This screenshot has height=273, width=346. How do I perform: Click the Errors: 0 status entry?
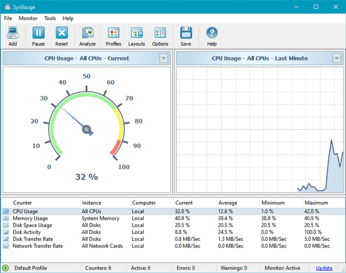pos(186,268)
